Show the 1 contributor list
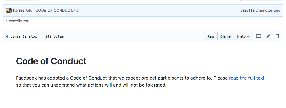 (x=17, y=21)
